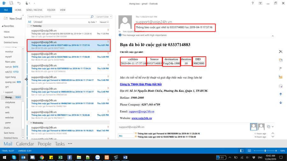
Task: Expand the support folder
Action: [4, 92]
